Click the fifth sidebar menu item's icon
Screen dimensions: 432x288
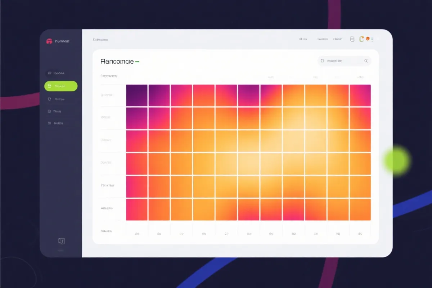(49, 123)
